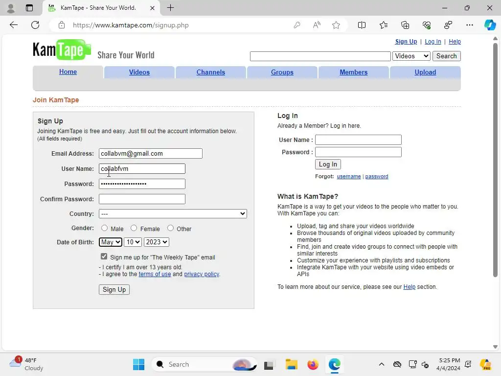This screenshot has height=376, width=501.
Task: Open Edge settings and more menu
Action: click(x=469, y=25)
